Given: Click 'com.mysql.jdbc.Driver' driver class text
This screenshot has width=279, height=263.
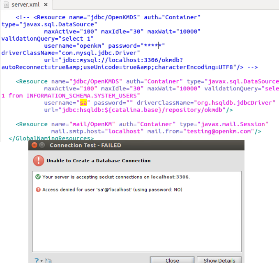Looking at the screenshot, I should coord(99,53).
